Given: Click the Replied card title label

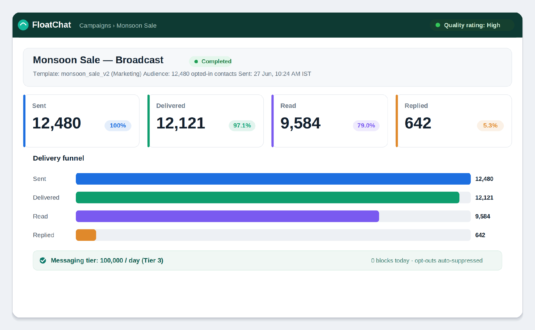Looking at the screenshot, I should tap(416, 106).
